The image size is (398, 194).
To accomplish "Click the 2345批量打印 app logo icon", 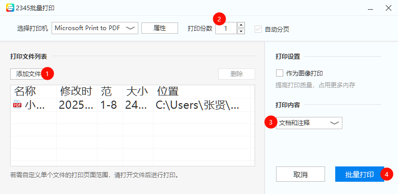I will pos(10,8).
